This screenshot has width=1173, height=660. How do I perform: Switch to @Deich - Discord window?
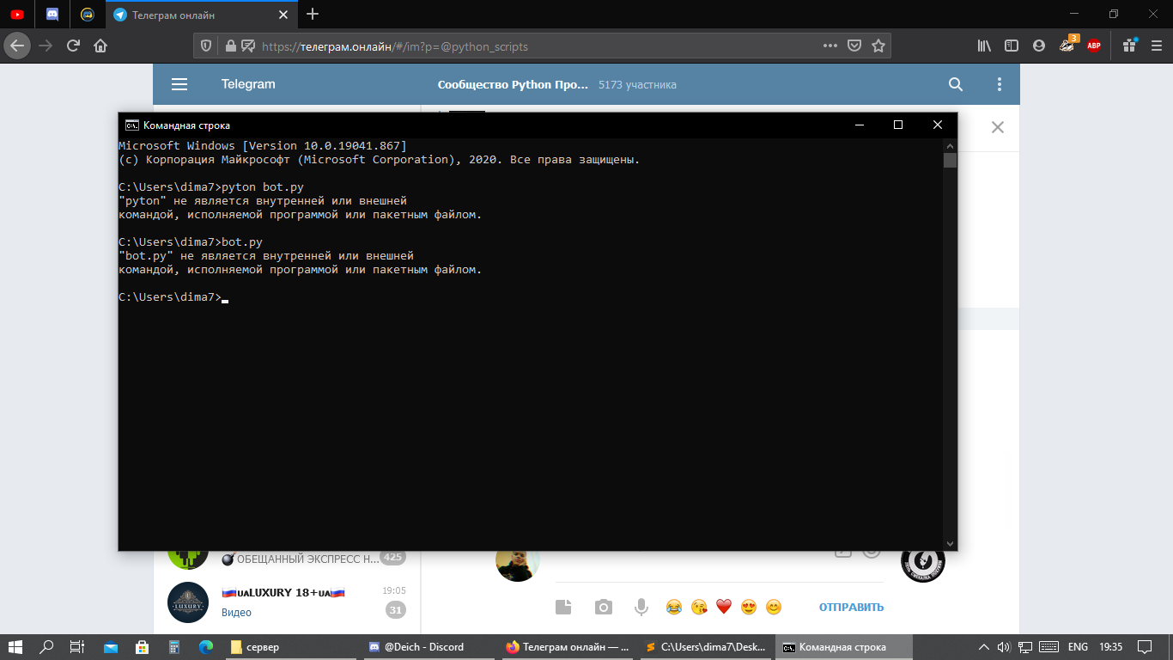point(430,647)
